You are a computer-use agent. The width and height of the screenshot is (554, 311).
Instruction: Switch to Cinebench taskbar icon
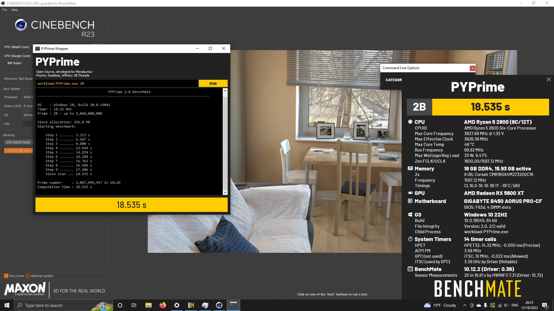coord(219,305)
